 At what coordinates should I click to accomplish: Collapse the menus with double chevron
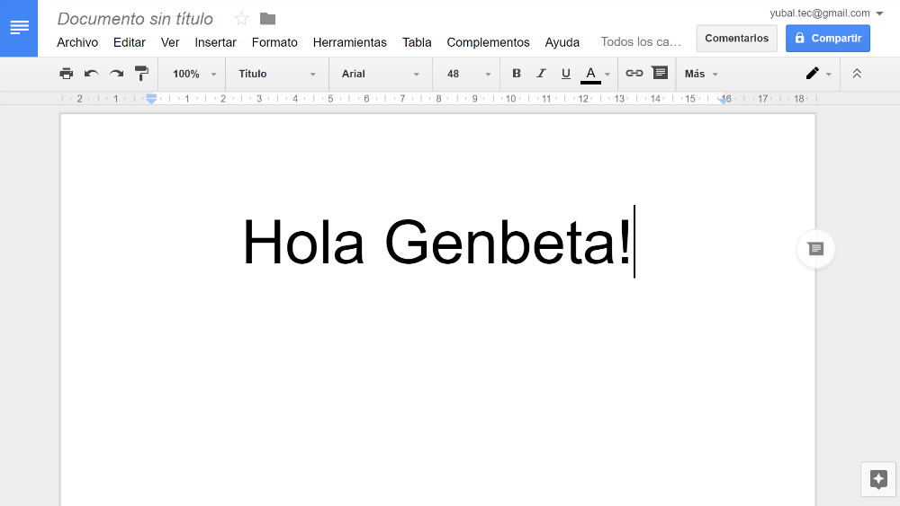pos(857,74)
